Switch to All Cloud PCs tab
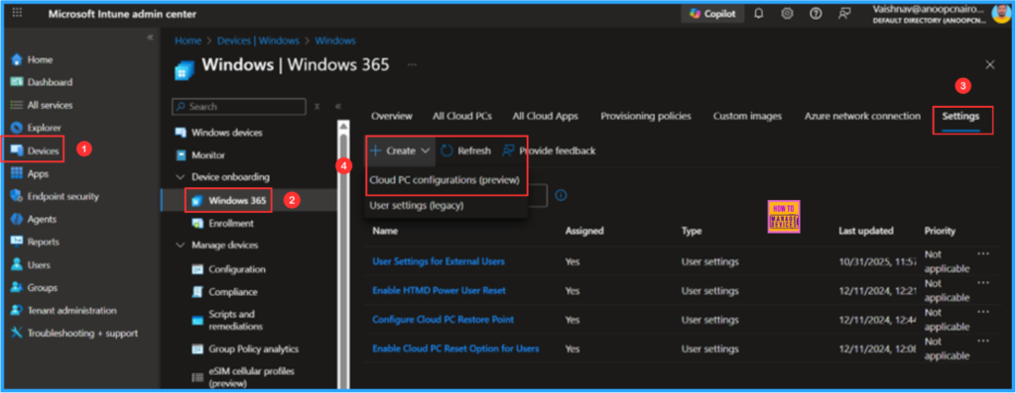 pyautogui.click(x=462, y=117)
